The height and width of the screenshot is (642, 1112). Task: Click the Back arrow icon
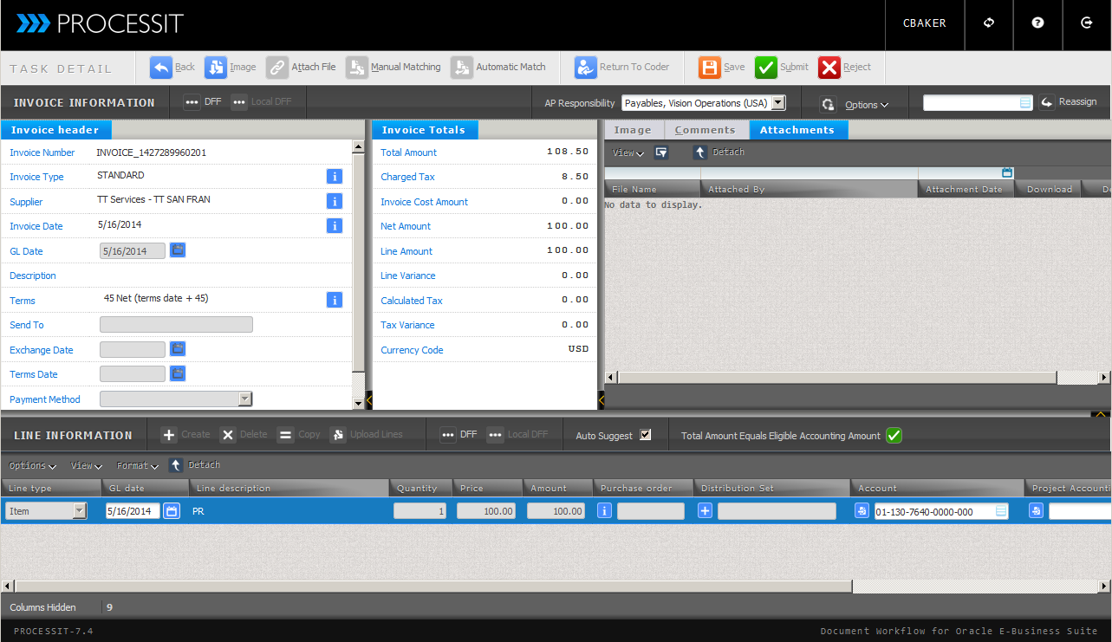click(x=161, y=68)
